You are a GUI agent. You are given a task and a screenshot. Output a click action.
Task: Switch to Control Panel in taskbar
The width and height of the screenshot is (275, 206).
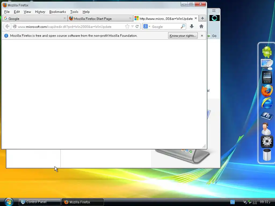click(x=40, y=202)
